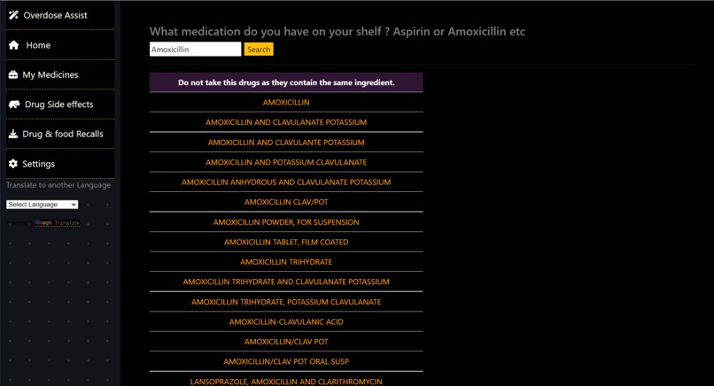
Task: Focus the Amoxicillin search input field
Action: coord(196,50)
